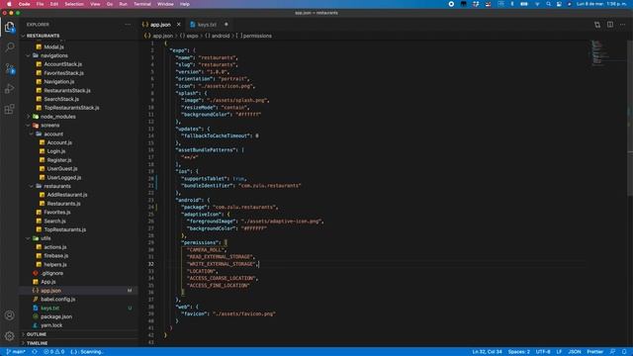
Task: Open the Source Control view
Action: click(x=9, y=68)
